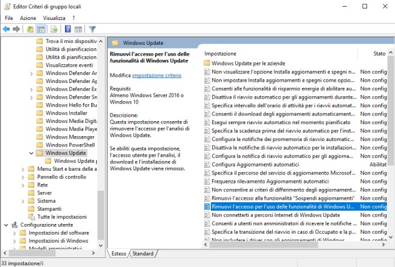Open the Visualizza menu
The width and height of the screenshot is (395, 267).
(x=54, y=18)
